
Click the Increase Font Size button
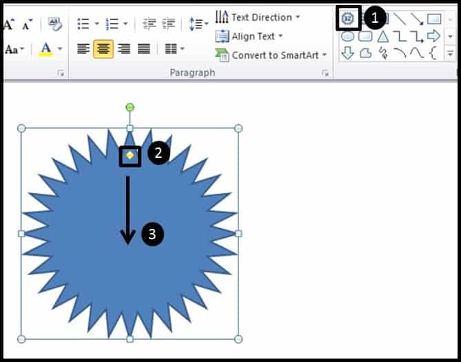[9, 24]
